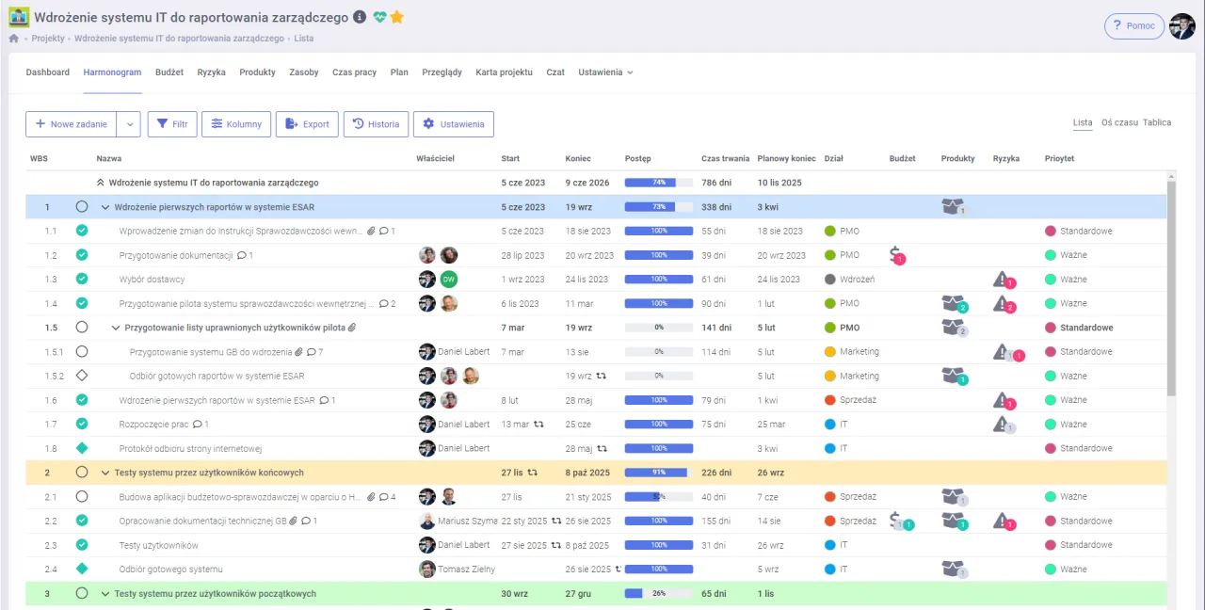Collapse task 1.5 Przygotowanie listy uprawnionych użytkowników
Viewport: 1205px width, 610px height.
tap(116, 328)
